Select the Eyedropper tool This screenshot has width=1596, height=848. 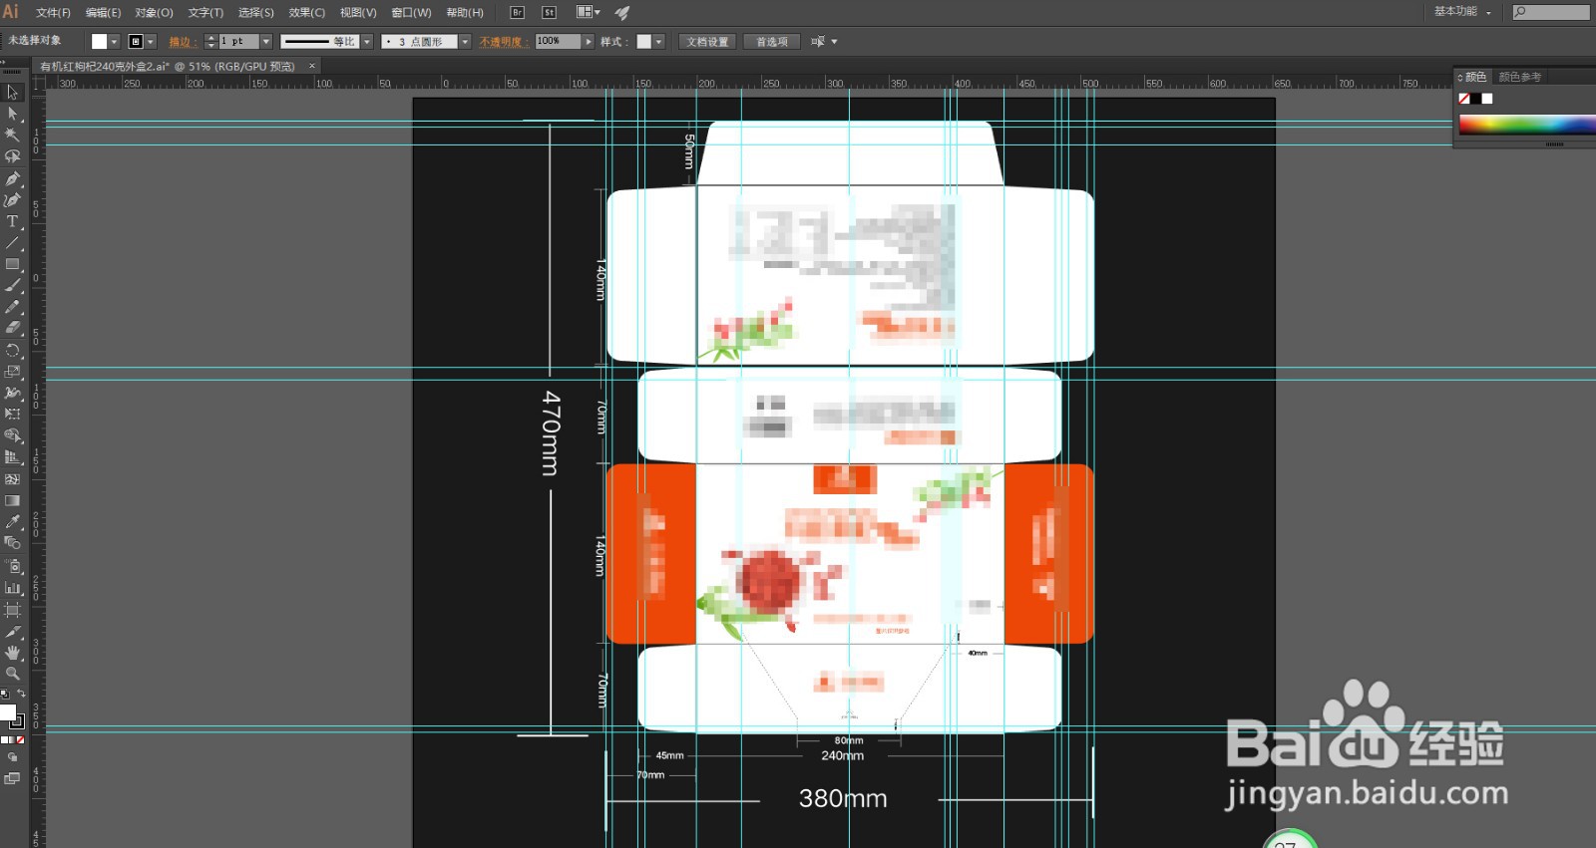(x=12, y=522)
